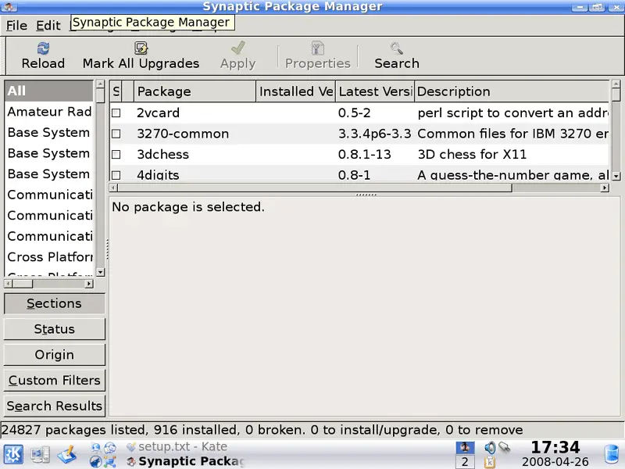This screenshot has width=625, height=469.
Task: Sort packages by the Package column header
Action: pos(195,91)
